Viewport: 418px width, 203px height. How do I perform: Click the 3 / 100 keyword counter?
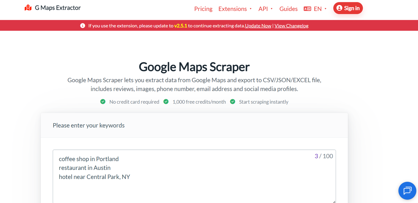point(324,156)
